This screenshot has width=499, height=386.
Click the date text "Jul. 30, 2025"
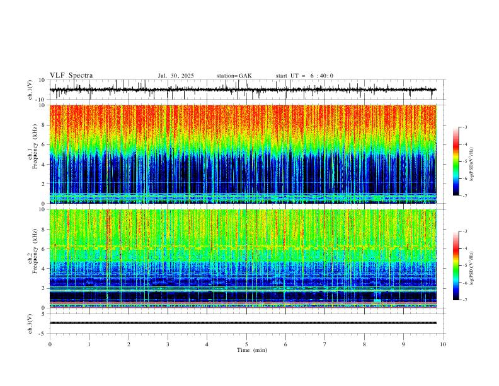coord(176,76)
